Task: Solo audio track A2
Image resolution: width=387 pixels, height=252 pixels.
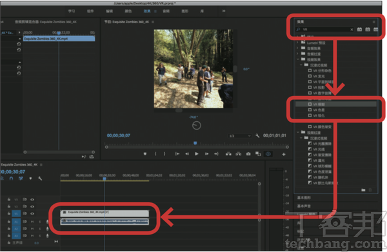Action: 40,229
